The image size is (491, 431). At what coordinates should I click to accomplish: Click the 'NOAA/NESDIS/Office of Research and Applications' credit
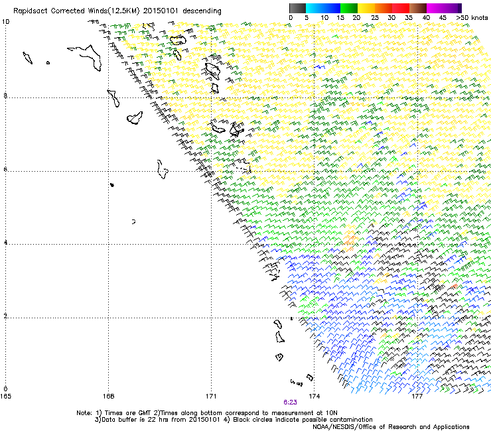coord(391,427)
